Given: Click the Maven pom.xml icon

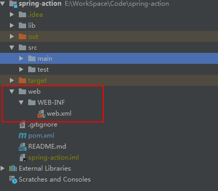Looking at the screenshot, I should click(22, 136).
